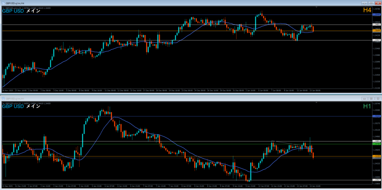Click the H4 chart window icon in title bar
382x190 pixels.
tap(3, 3)
